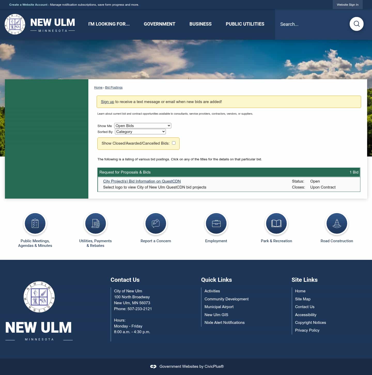Click the '1 Bid' count text

(354, 172)
